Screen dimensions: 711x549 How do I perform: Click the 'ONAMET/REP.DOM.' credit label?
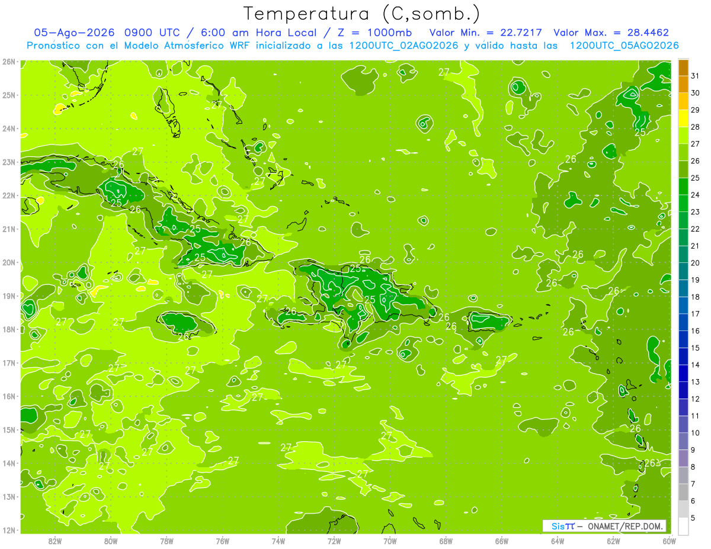pos(624,526)
